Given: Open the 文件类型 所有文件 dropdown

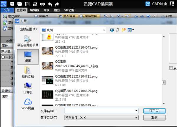Looking at the screenshot, I should pos(136,118).
